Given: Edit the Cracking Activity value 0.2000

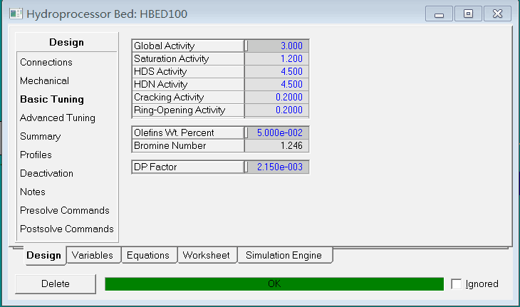Looking at the screenshot, I should click(277, 97).
